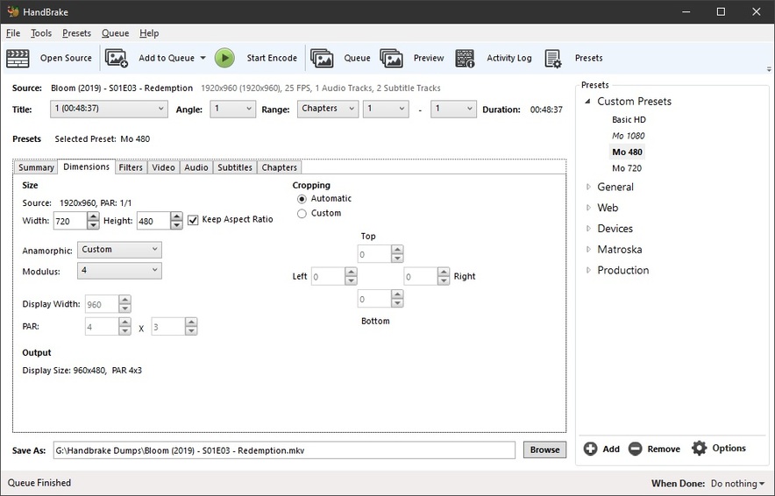Switch to the Audio tab
The height and width of the screenshot is (496, 775).
196,167
